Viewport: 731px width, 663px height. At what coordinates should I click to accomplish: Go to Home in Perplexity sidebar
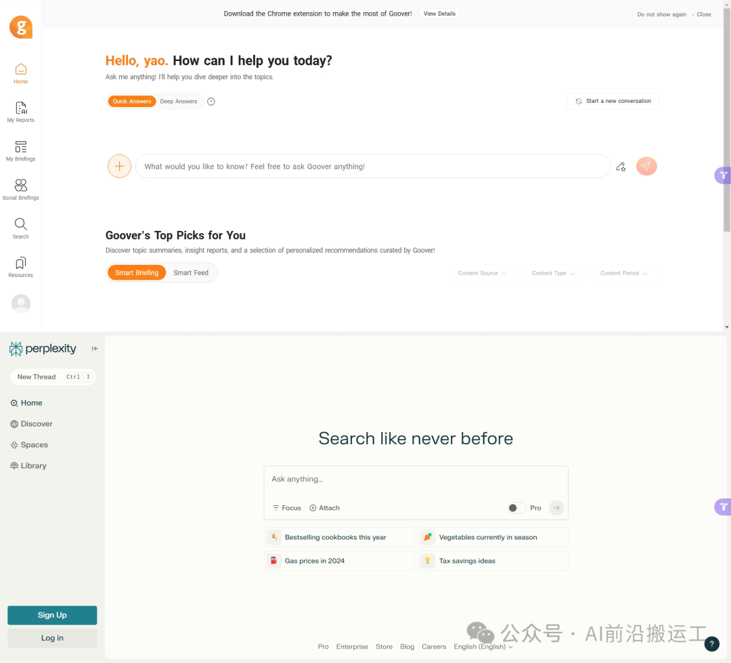[x=26, y=403]
